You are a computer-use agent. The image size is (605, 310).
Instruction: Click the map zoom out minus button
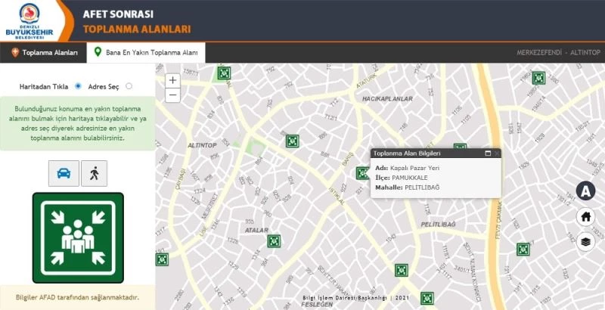(x=172, y=95)
